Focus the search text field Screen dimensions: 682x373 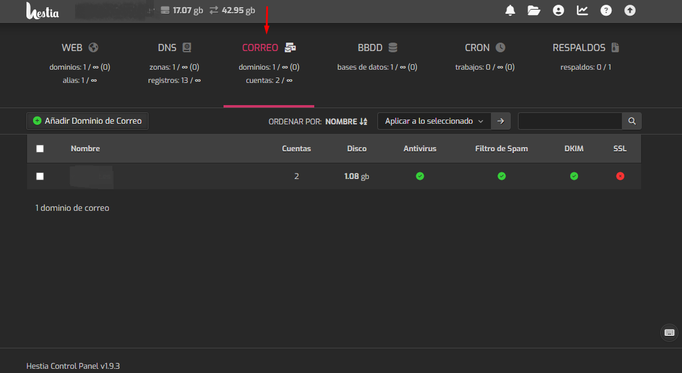click(569, 121)
